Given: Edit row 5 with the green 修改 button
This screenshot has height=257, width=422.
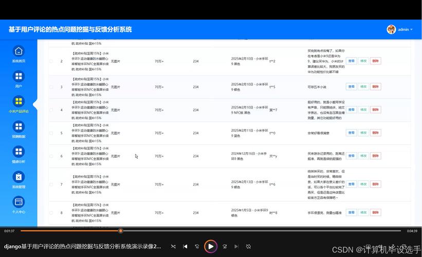Looking at the screenshot, I should click(363, 133).
